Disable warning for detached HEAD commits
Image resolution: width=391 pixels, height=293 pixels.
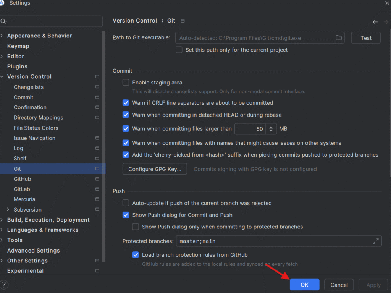click(x=126, y=115)
